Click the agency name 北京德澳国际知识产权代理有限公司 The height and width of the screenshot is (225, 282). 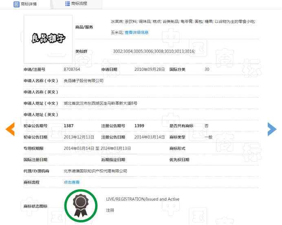pyautogui.click(x=95, y=171)
